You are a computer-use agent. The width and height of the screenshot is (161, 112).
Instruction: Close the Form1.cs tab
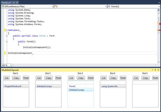(17, 3)
